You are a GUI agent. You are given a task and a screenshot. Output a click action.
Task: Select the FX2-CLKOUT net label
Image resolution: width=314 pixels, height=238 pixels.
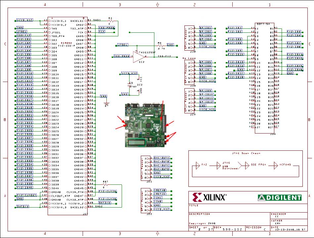[x=27, y=195]
